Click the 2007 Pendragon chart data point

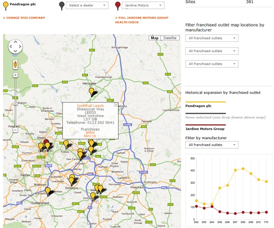[x=235, y=170]
